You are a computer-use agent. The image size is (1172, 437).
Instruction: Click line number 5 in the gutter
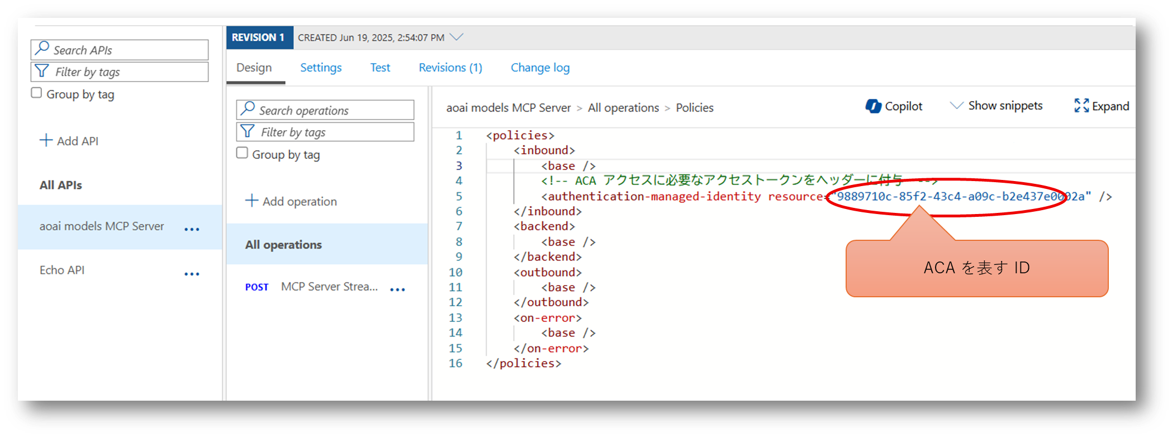tap(459, 196)
